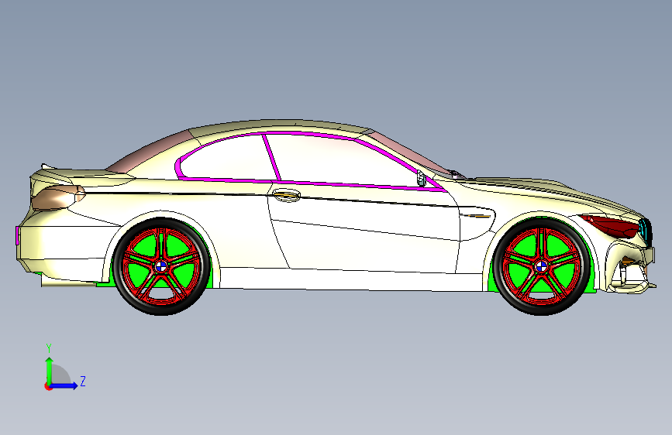Select the front door window glass
The width and height of the screenshot is (672, 435).
(x=343, y=160)
